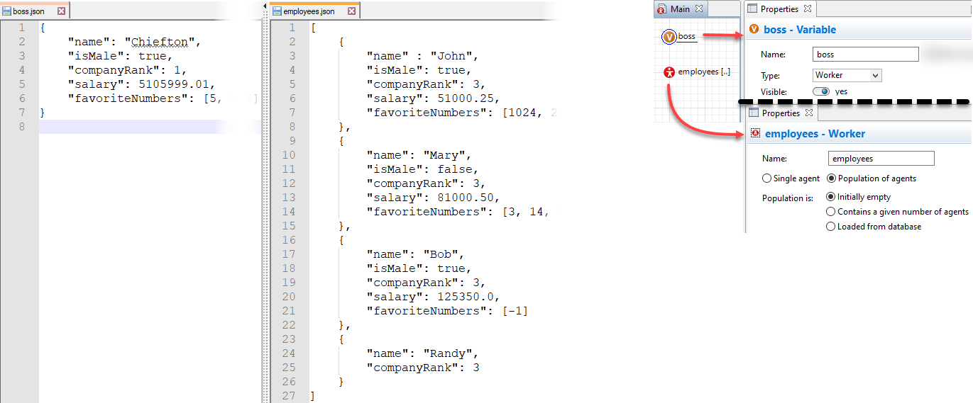
Task: Click the variable icon in boss header
Action: point(754,30)
